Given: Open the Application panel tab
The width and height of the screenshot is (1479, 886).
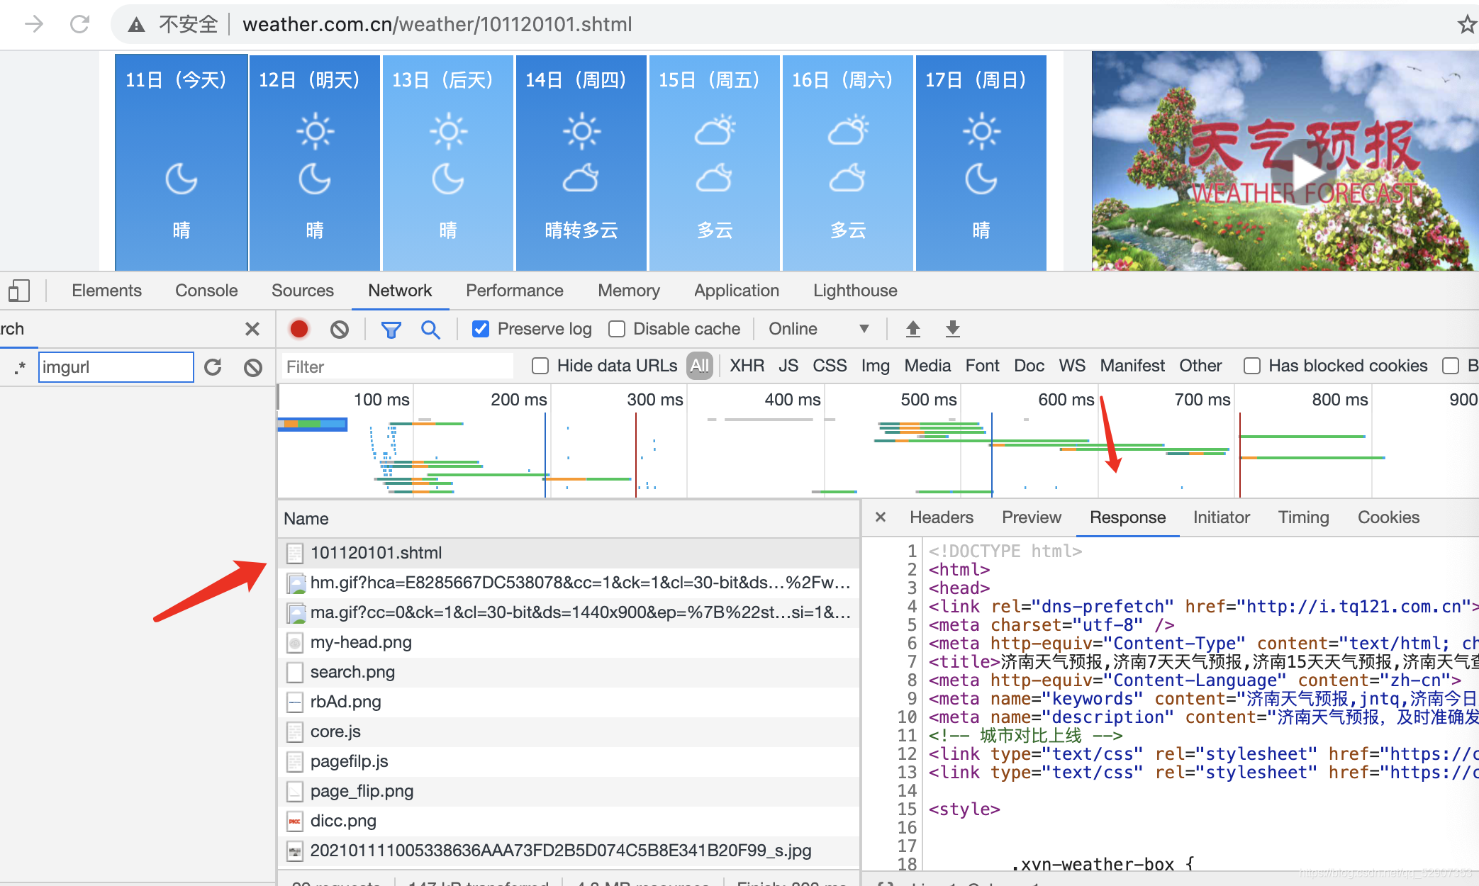Looking at the screenshot, I should click(735, 290).
